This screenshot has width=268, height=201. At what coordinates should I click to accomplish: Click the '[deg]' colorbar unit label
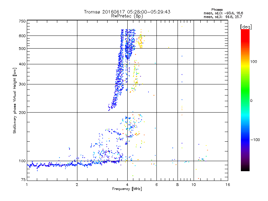(x=246, y=27)
